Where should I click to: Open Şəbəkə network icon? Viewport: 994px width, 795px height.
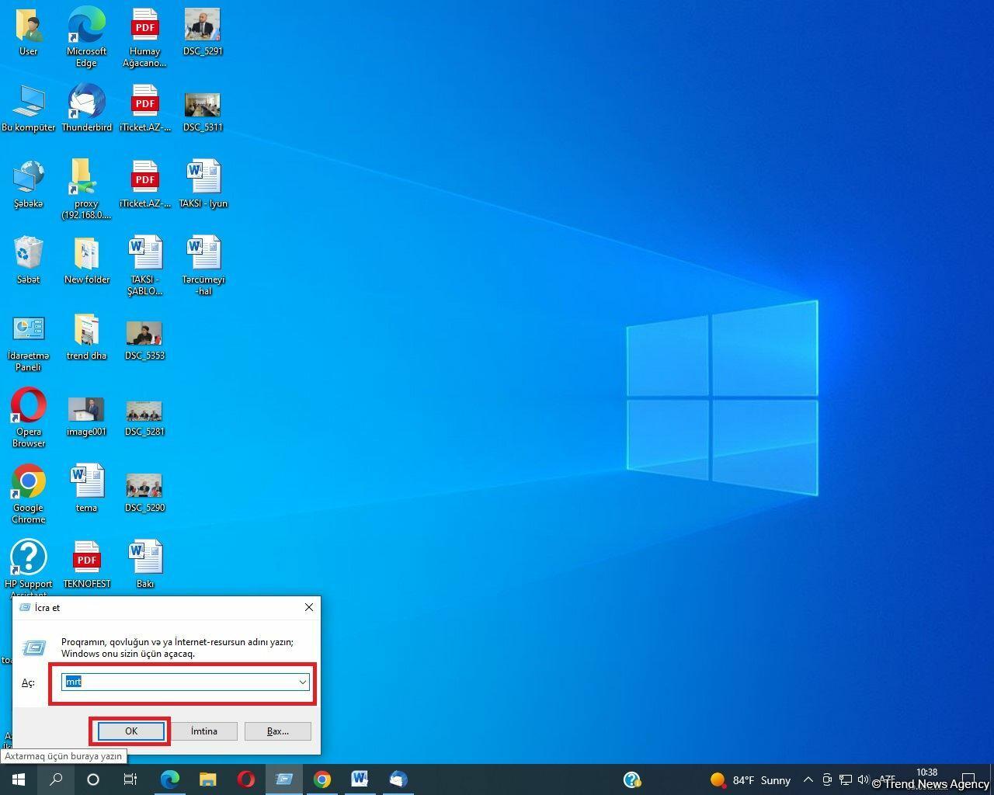29,185
